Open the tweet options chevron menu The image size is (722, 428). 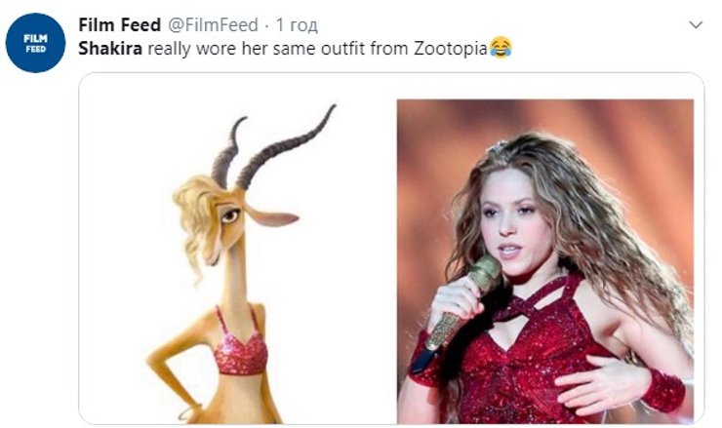coord(696,24)
